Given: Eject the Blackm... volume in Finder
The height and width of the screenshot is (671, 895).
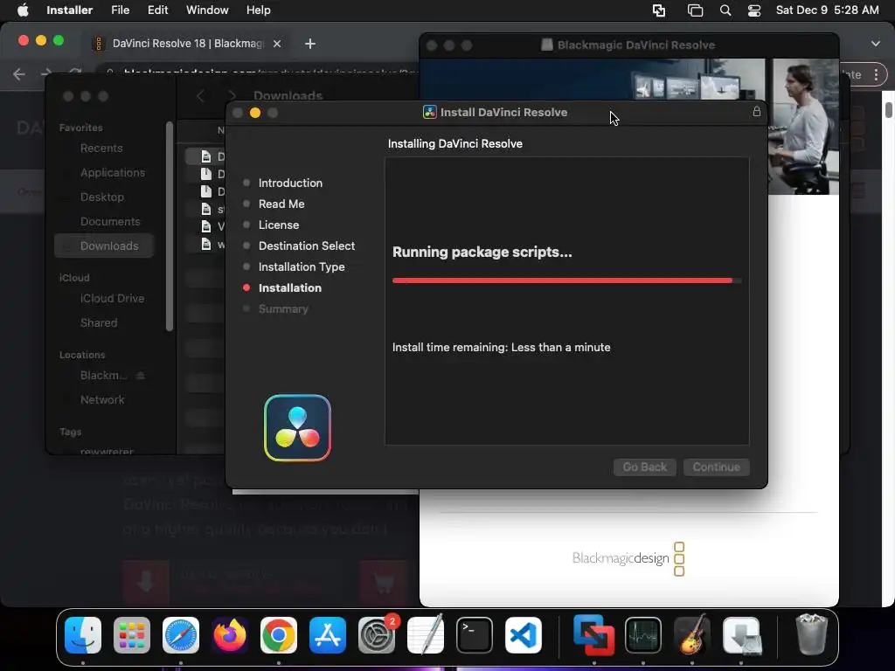Looking at the screenshot, I should [141, 376].
